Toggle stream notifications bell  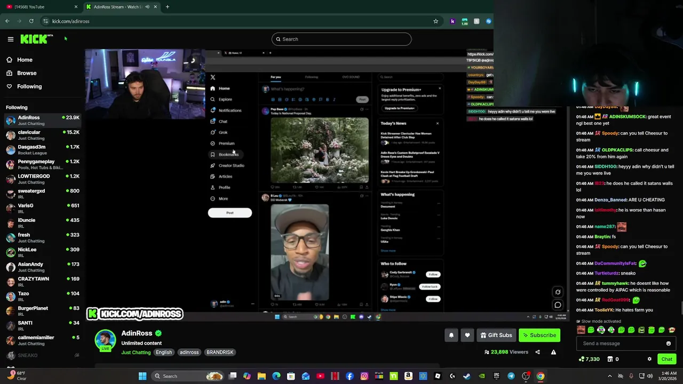click(451, 335)
